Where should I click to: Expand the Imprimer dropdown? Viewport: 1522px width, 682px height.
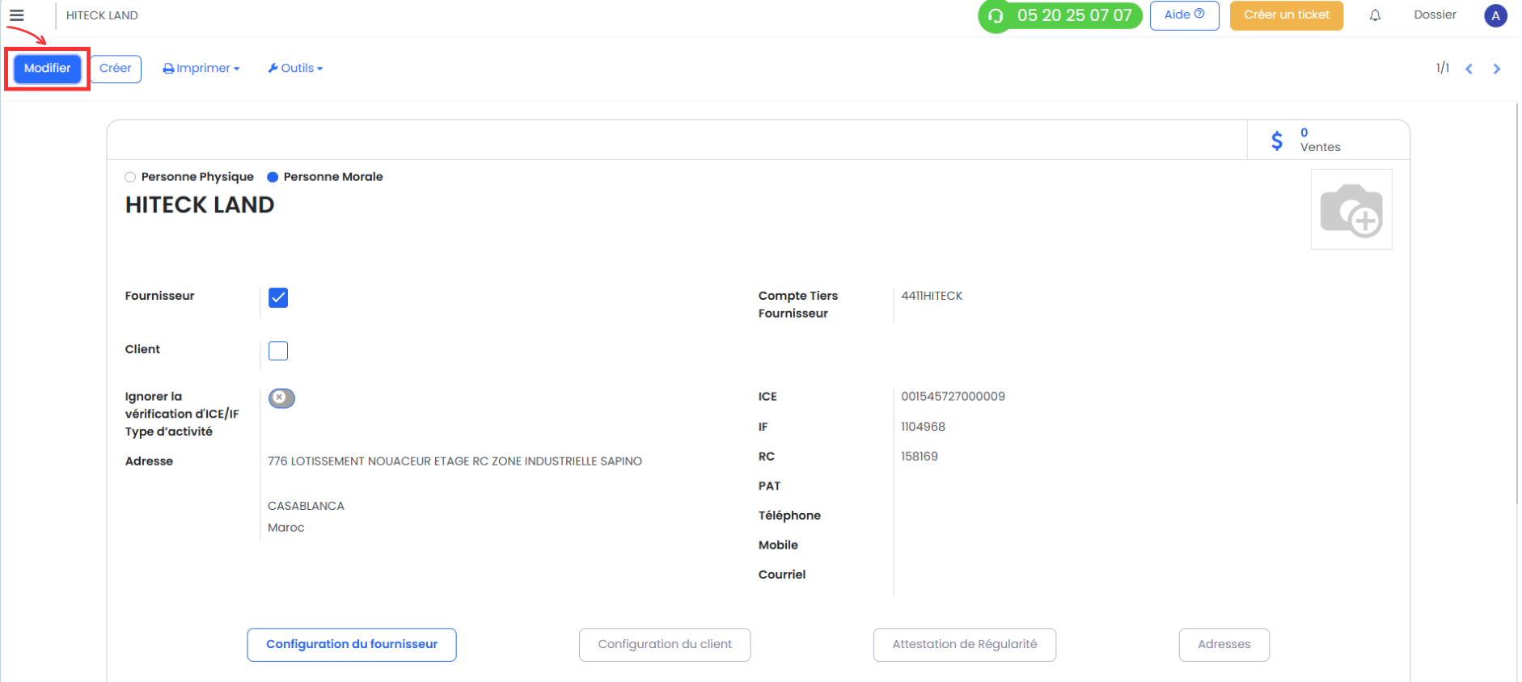(x=201, y=69)
